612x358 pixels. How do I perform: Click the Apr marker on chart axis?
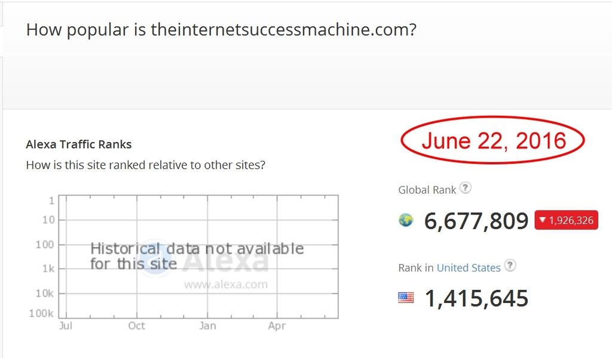point(277,326)
